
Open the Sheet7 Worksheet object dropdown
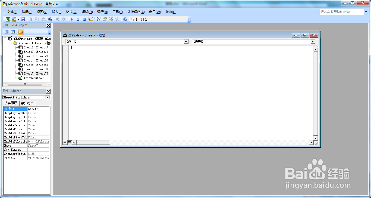(48, 97)
